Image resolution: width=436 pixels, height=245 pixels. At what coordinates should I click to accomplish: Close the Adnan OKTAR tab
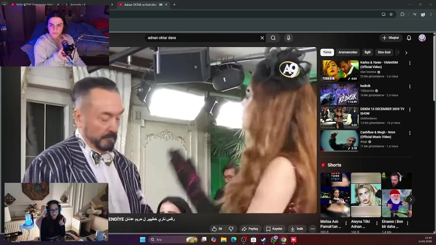166,4
